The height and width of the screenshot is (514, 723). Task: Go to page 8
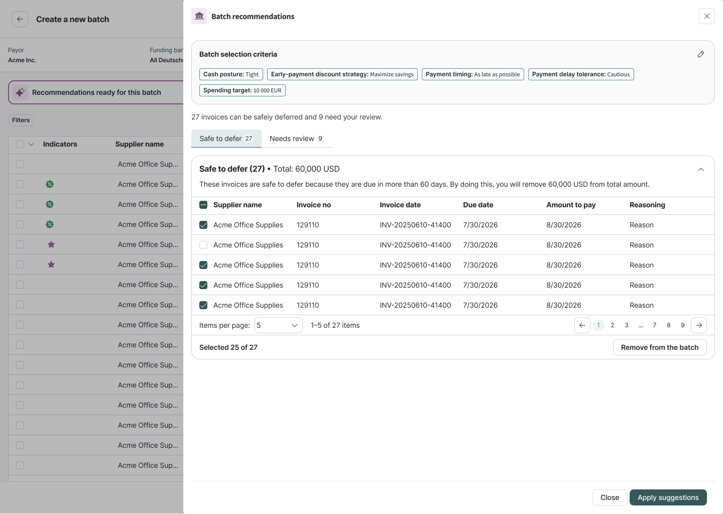(x=669, y=325)
